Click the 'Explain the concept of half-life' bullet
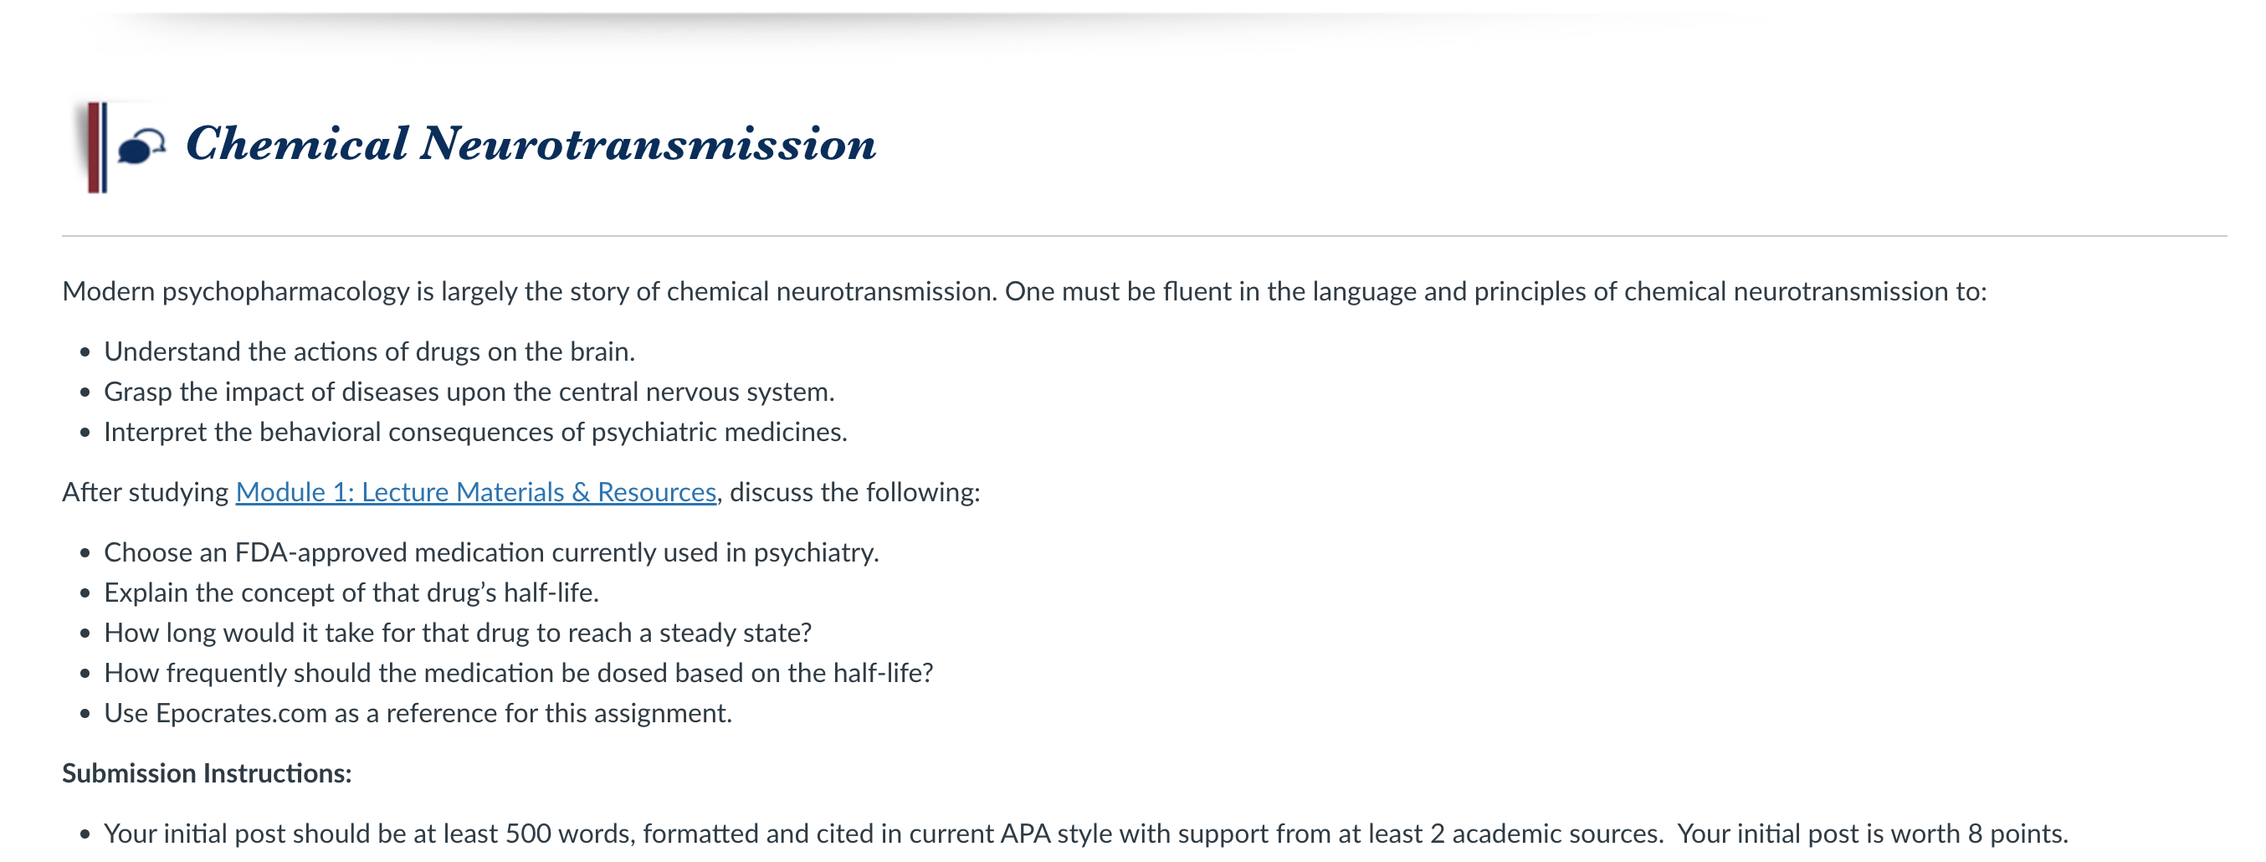This screenshot has height=862, width=2266. pos(351,593)
